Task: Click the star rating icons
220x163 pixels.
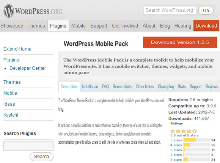Action: click(184, 131)
